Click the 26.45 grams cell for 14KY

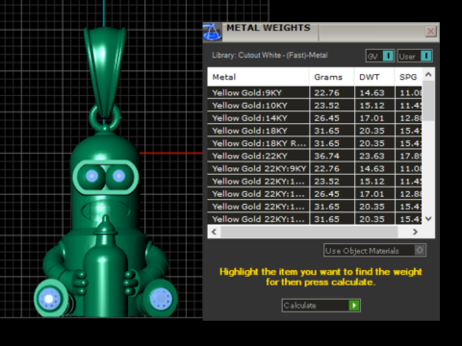coord(332,118)
